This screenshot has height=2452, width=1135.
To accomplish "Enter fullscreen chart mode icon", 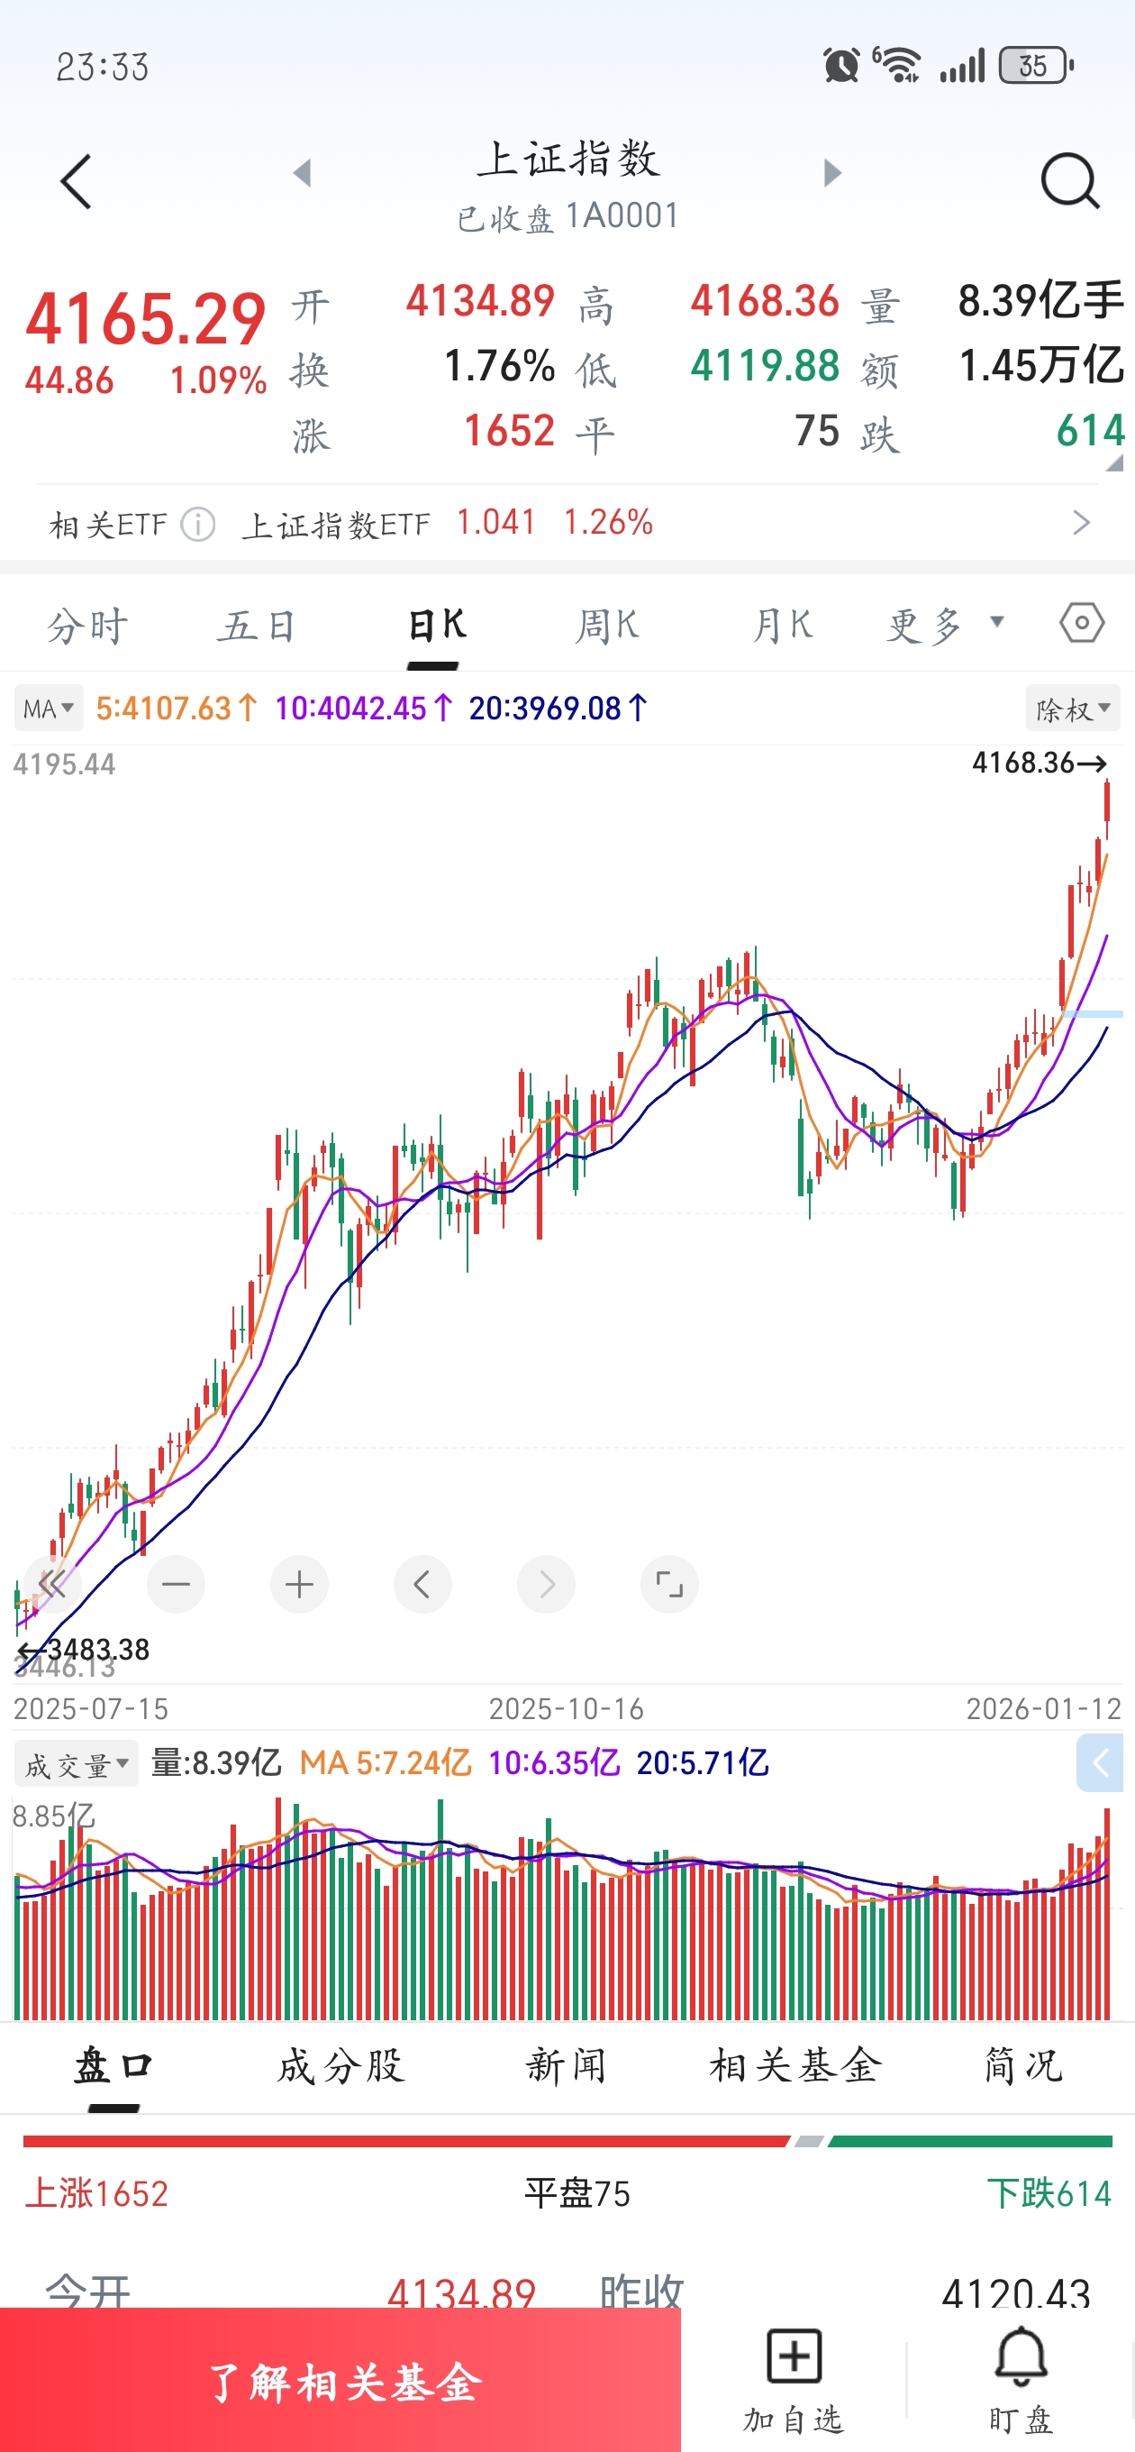I will [x=668, y=1585].
